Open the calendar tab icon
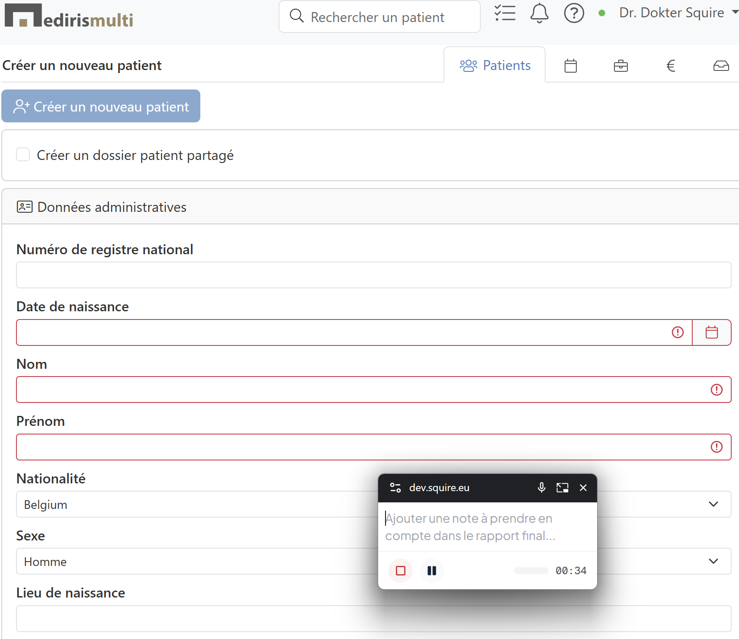The width and height of the screenshot is (739, 639). [x=571, y=66]
